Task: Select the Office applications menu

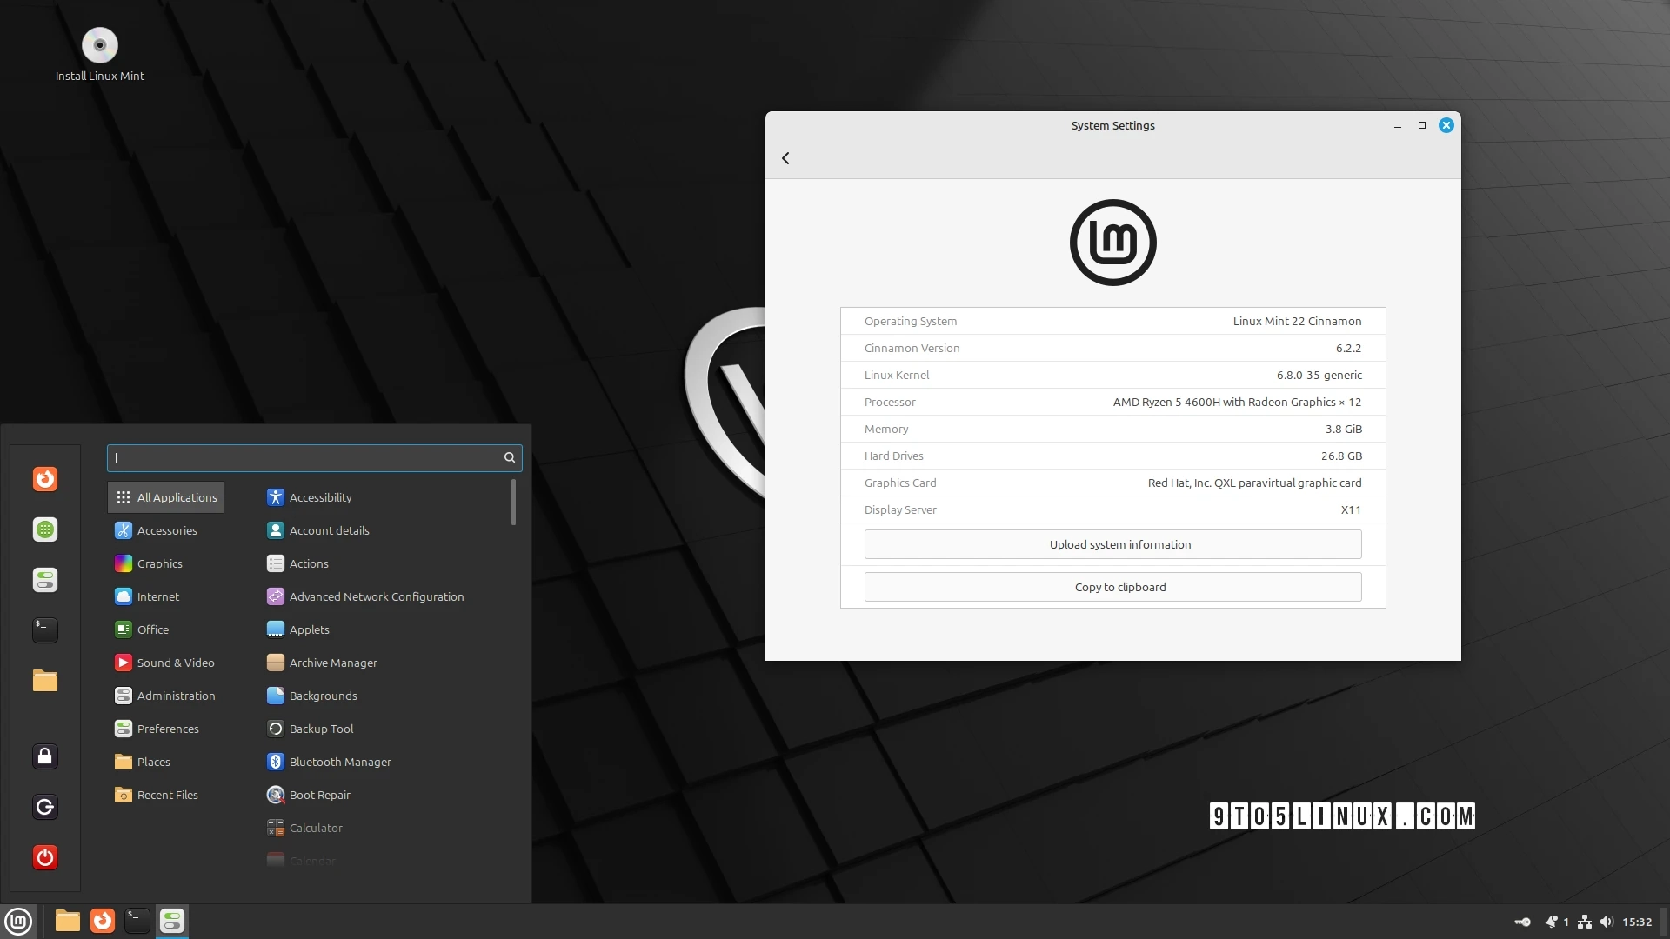Action: 152,629
